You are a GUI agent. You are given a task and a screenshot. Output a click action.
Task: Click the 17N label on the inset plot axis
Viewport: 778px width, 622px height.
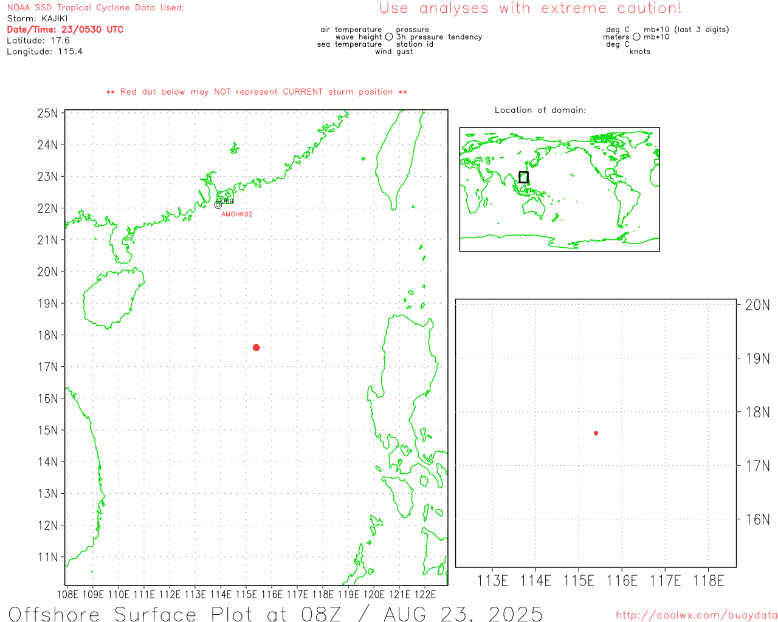click(757, 466)
